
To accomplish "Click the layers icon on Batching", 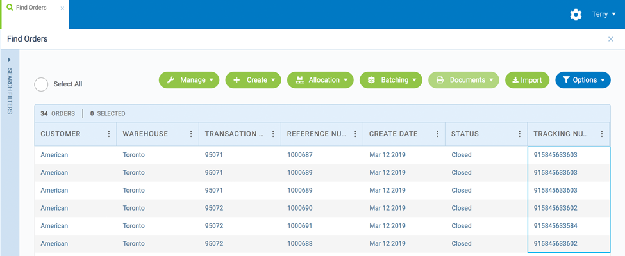I will tap(372, 80).
